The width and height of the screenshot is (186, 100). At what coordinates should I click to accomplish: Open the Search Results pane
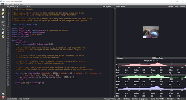pos(12,99)
